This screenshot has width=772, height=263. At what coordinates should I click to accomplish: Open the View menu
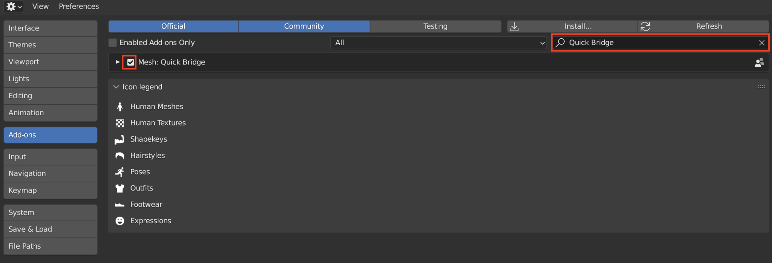(40, 6)
